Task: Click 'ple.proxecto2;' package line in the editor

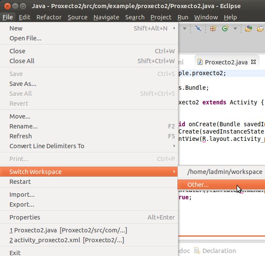Action: pos(202,73)
